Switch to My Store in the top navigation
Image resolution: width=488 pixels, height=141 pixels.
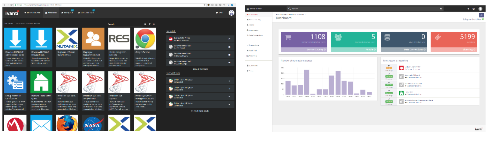coord(51,13)
